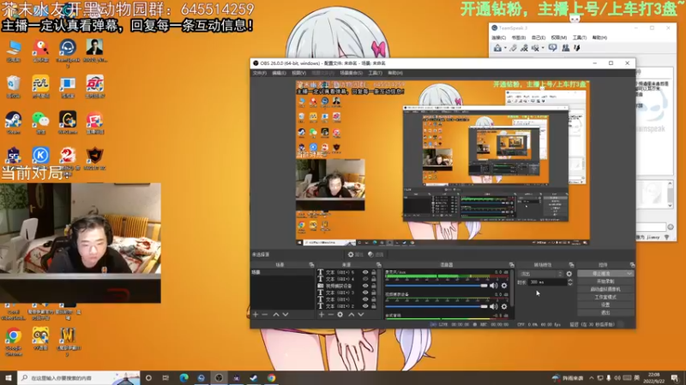
Task: Click the Start Recording button in OBS controls
Action: [605, 281]
